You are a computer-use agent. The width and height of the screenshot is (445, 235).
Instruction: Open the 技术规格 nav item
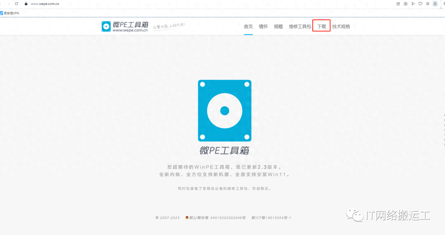pos(341,26)
